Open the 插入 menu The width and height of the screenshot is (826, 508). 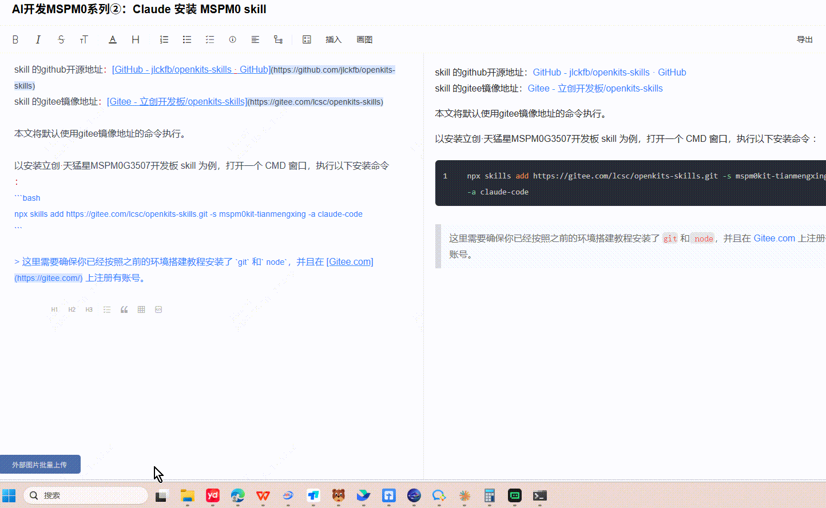[333, 39]
